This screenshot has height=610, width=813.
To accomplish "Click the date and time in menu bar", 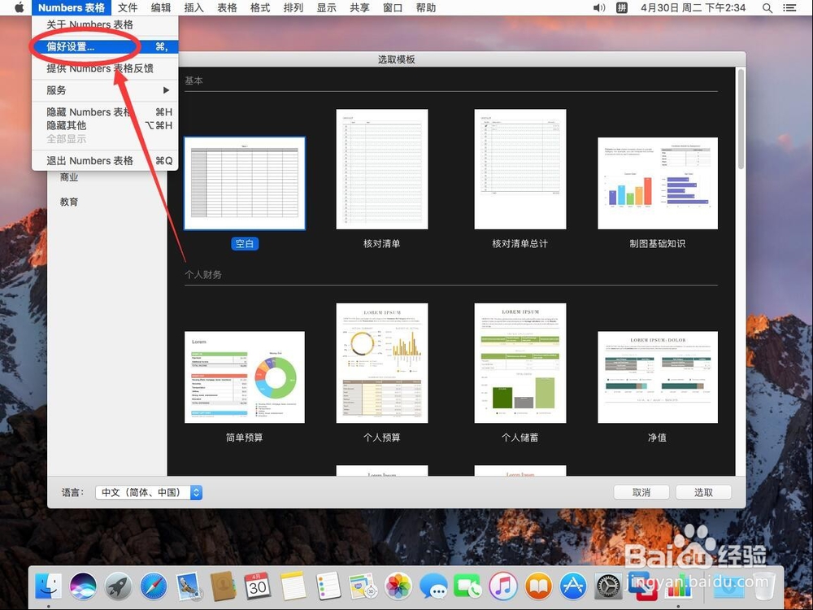I will tap(693, 8).
